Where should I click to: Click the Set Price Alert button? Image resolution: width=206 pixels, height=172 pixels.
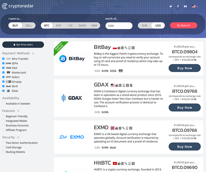pos(23,44)
